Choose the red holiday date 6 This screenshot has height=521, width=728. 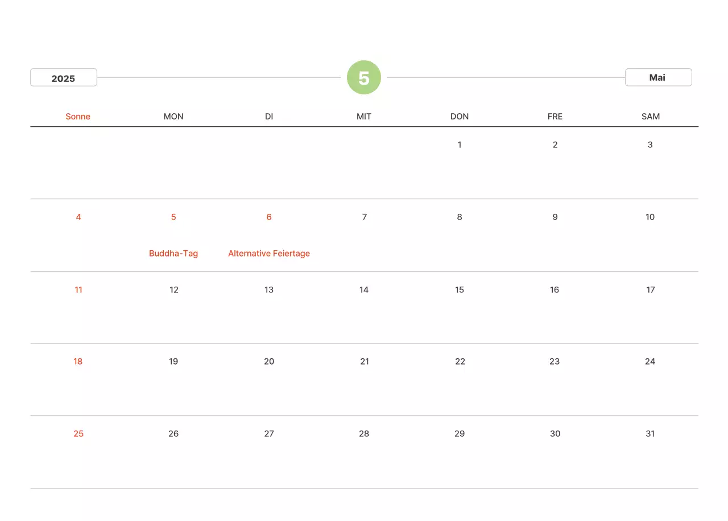pyautogui.click(x=269, y=217)
